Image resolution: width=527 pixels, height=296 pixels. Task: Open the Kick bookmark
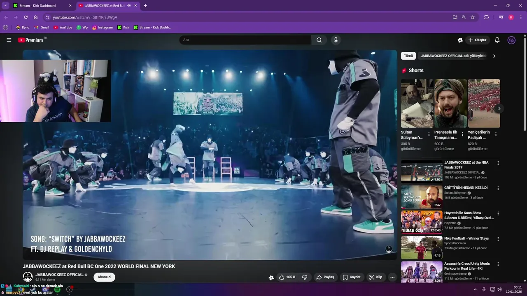coord(123,28)
